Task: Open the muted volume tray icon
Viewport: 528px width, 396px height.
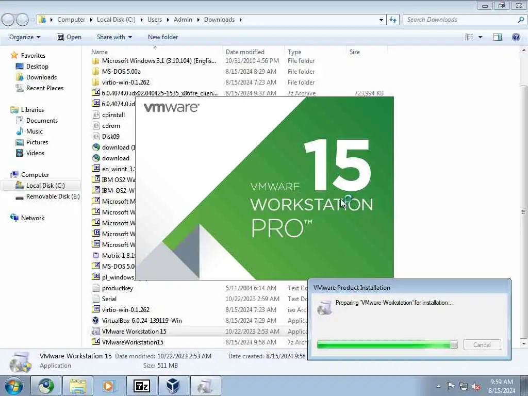Action: (476, 386)
